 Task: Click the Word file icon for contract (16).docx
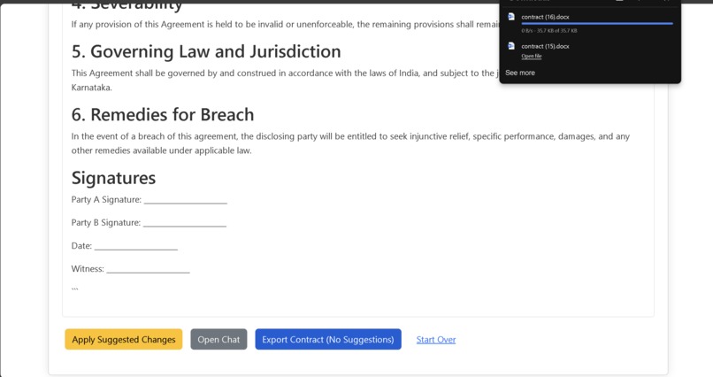coord(511,17)
